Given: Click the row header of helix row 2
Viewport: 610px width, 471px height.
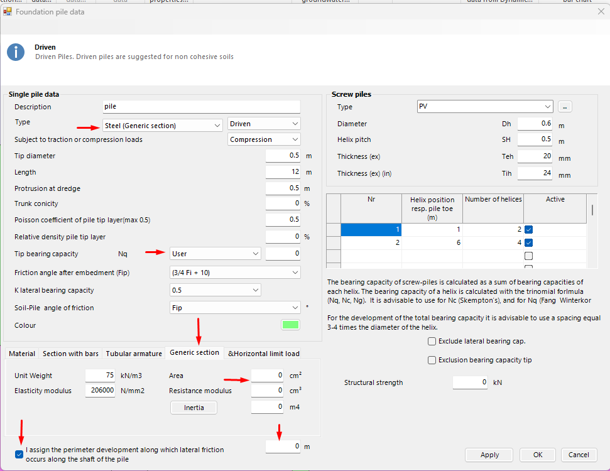Looking at the screenshot, I should point(334,242).
